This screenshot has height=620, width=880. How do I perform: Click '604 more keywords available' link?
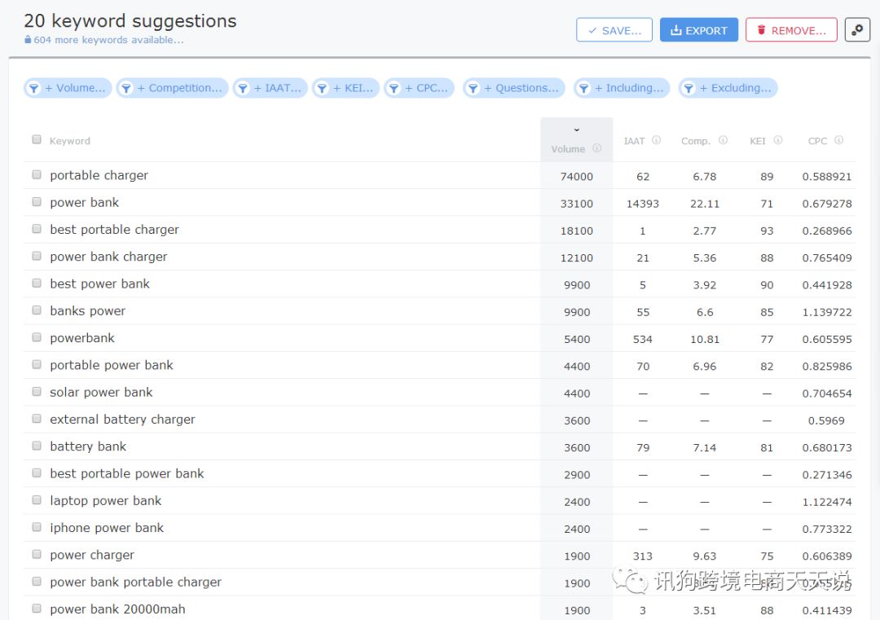pyautogui.click(x=108, y=40)
